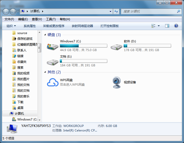Collapse the 硬盘 (3) group
184x143 pixels.
coord(45,35)
